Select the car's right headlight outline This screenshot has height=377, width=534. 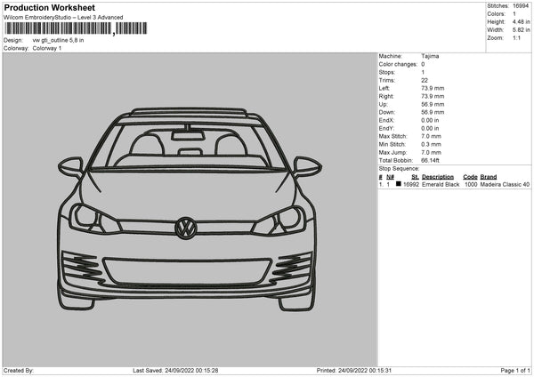pyautogui.click(x=280, y=217)
